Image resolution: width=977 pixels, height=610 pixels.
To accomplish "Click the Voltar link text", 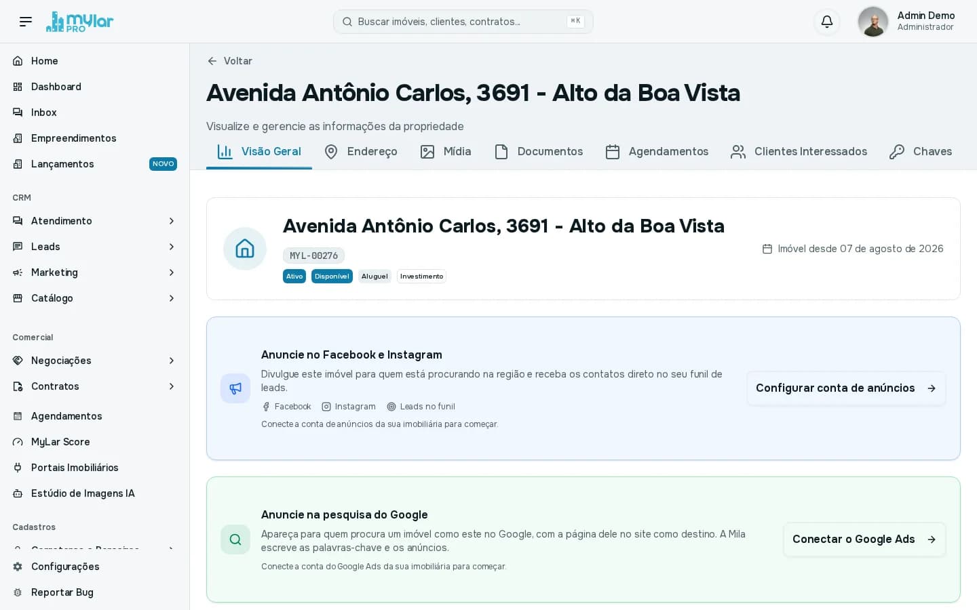I will click(238, 61).
